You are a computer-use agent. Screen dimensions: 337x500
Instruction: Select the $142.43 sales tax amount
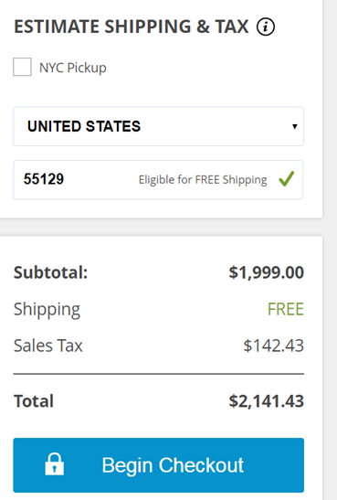pyautogui.click(x=274, y=346)
